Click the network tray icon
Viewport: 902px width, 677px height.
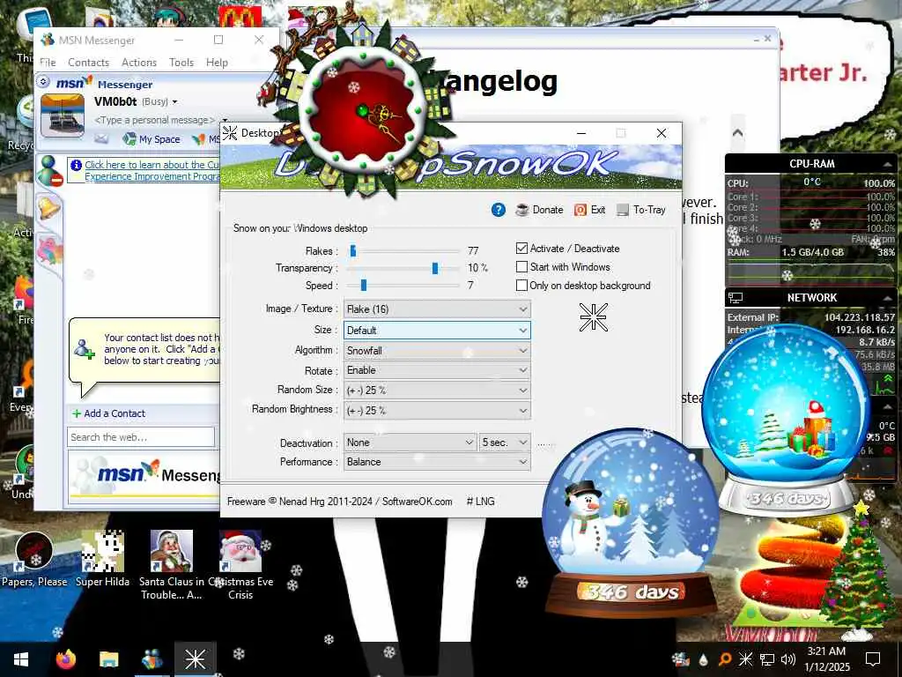click(x=767, y=659)
